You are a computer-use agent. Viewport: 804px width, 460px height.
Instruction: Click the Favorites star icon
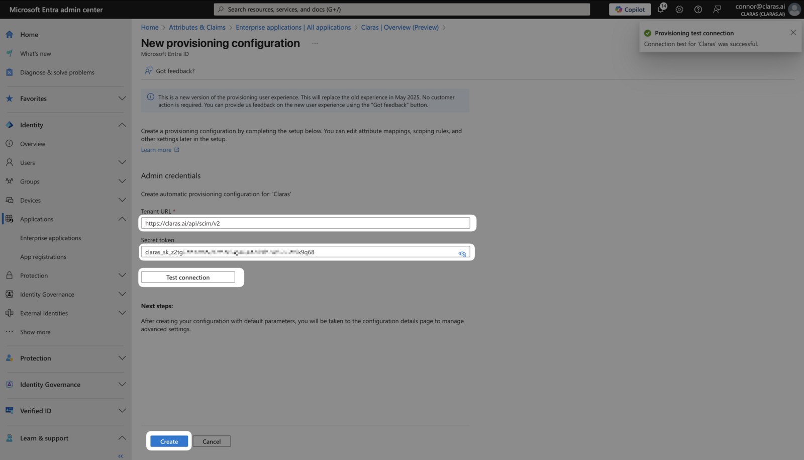10,99
